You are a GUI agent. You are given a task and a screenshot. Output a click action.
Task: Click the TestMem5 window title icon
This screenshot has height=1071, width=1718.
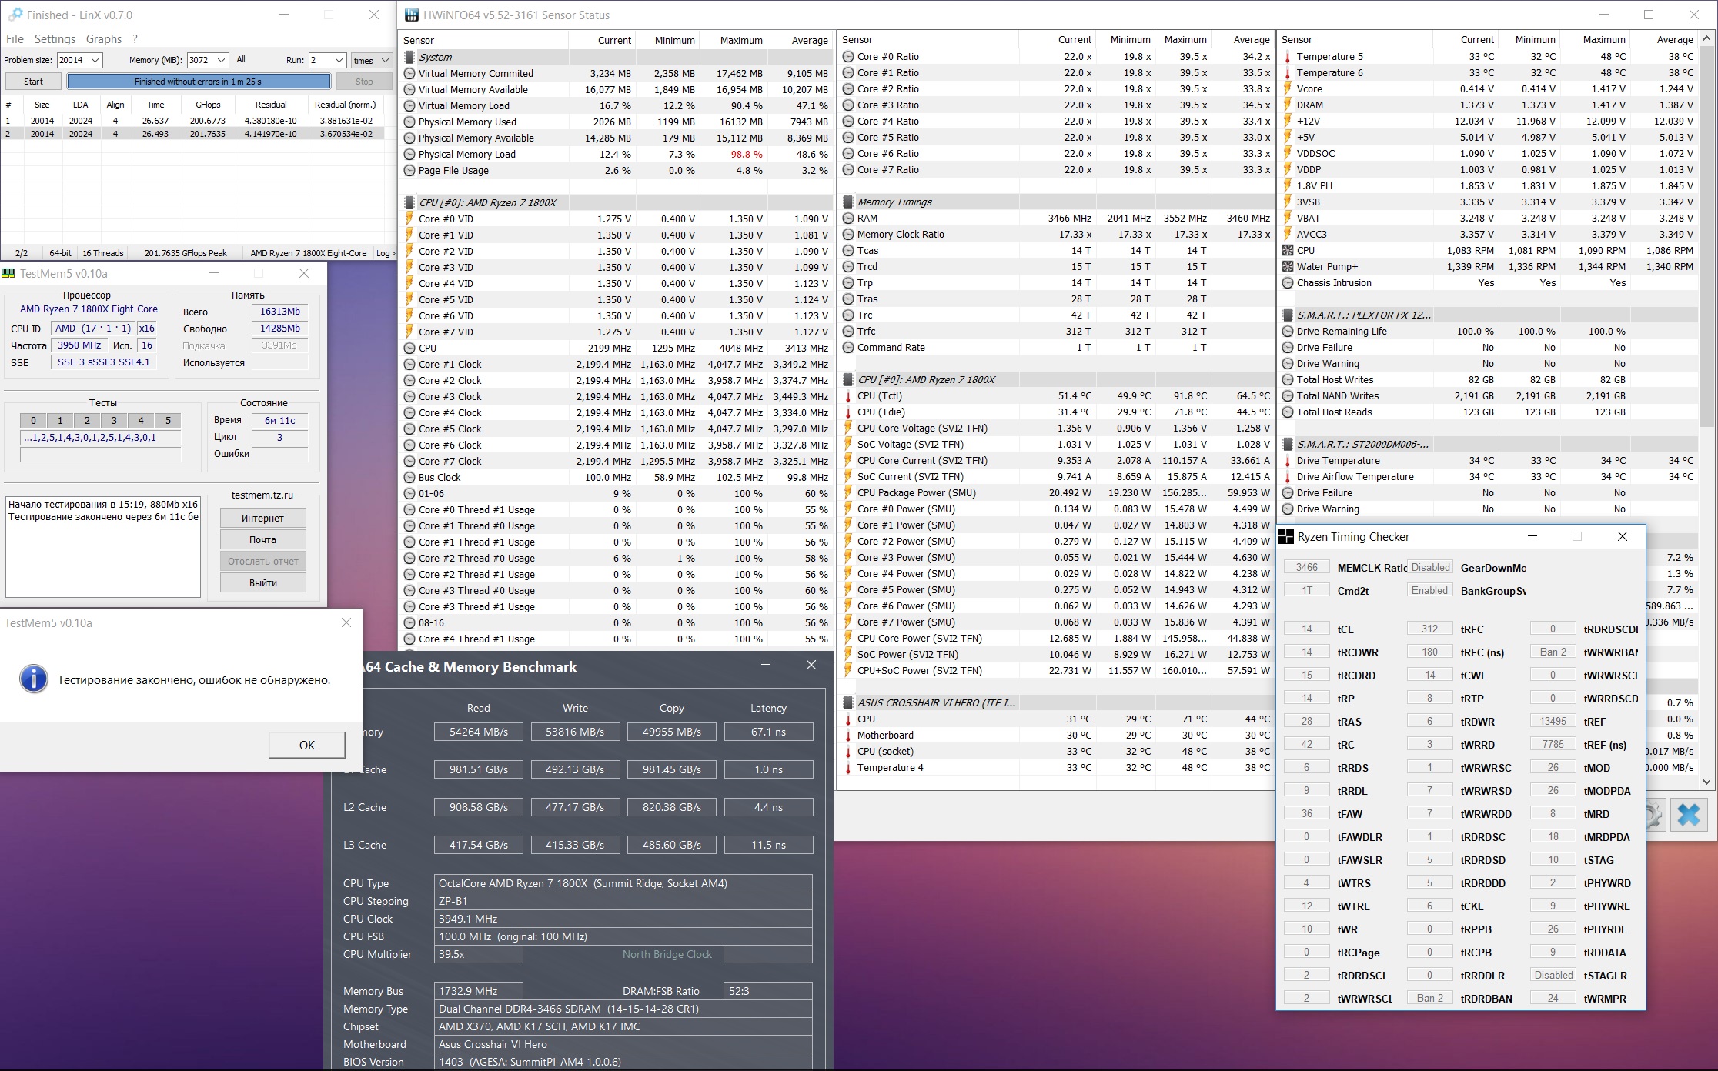point(8,273)
